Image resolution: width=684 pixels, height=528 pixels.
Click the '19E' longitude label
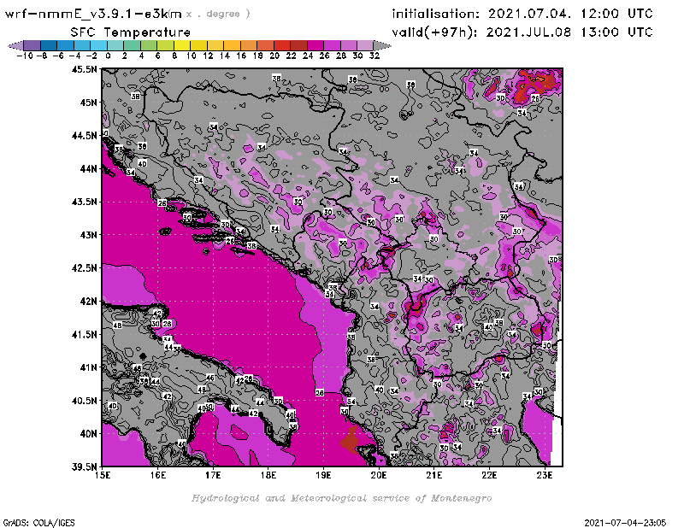click(x=323, y=476)
